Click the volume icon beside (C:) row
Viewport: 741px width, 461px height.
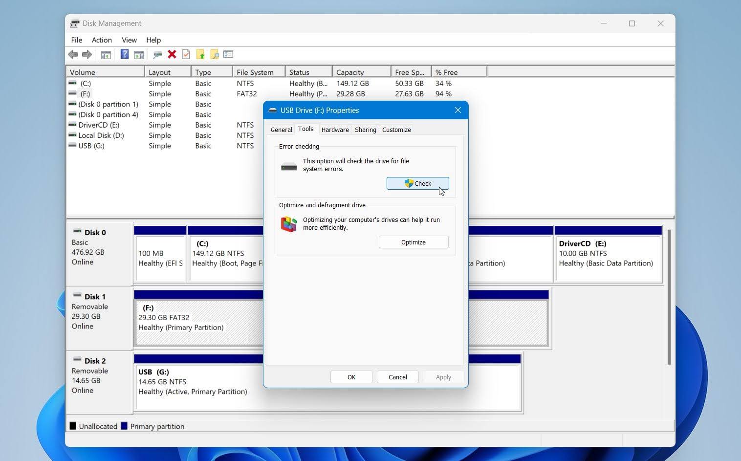72,83
